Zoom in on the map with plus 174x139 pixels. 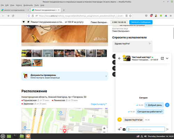coord(104,128)
